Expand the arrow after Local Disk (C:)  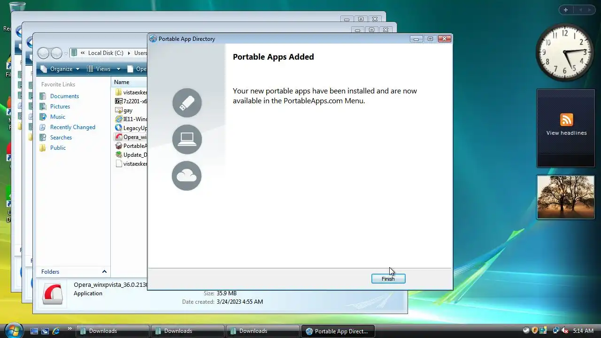[x=129, y=53]
